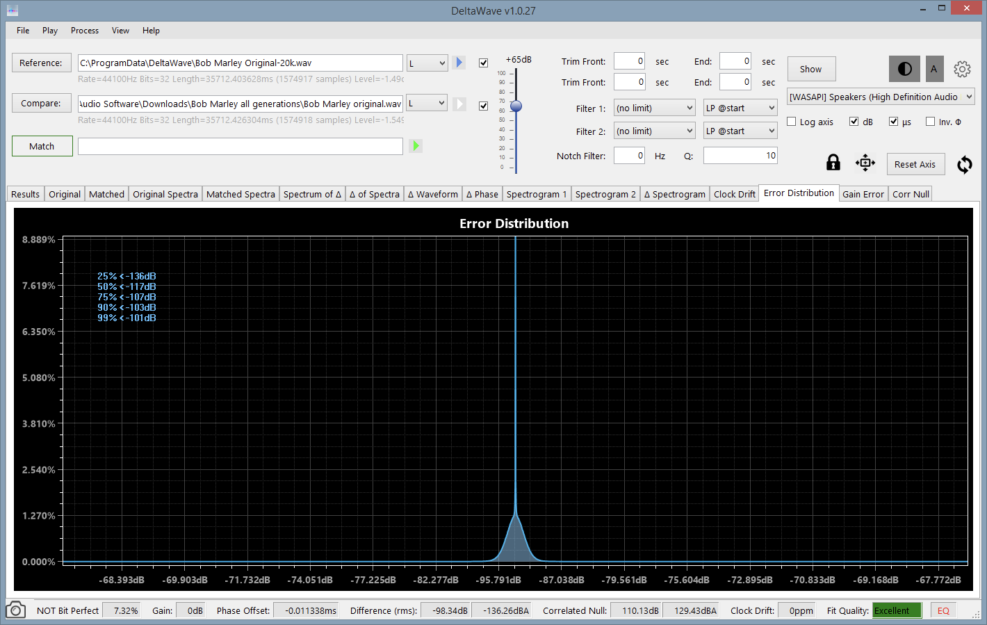
Task: Switch to the Δ Spectrogram tab
Action: [x=674, y=194]
